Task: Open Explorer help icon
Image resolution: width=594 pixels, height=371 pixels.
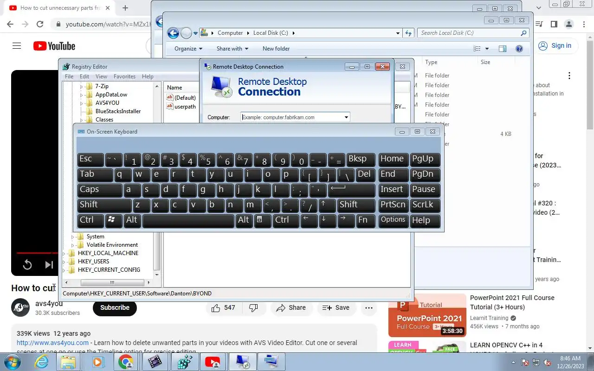Action: [x=519, y=49]
